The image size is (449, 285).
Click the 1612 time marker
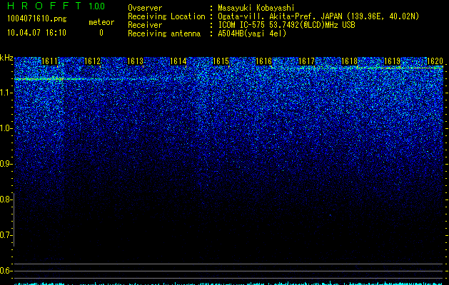93,61
